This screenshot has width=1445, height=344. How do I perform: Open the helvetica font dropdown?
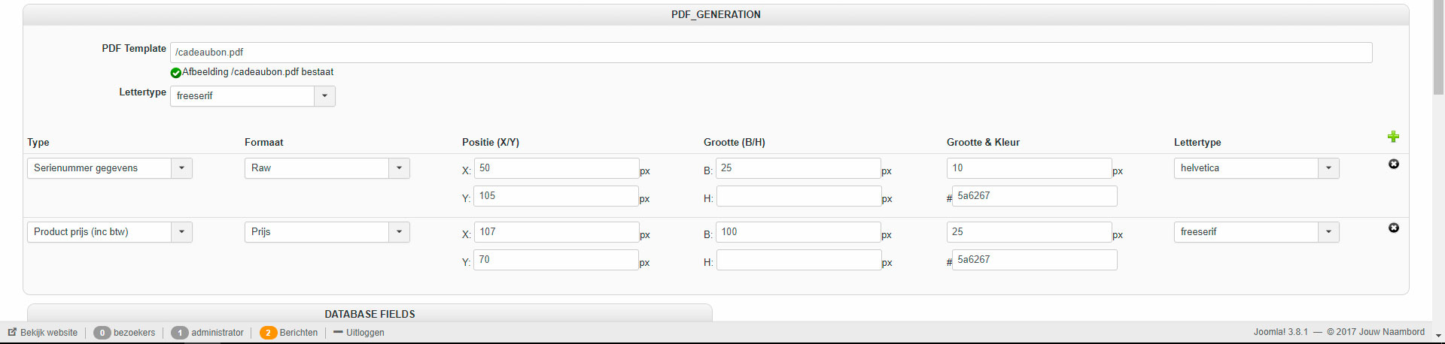(1328, 168)
